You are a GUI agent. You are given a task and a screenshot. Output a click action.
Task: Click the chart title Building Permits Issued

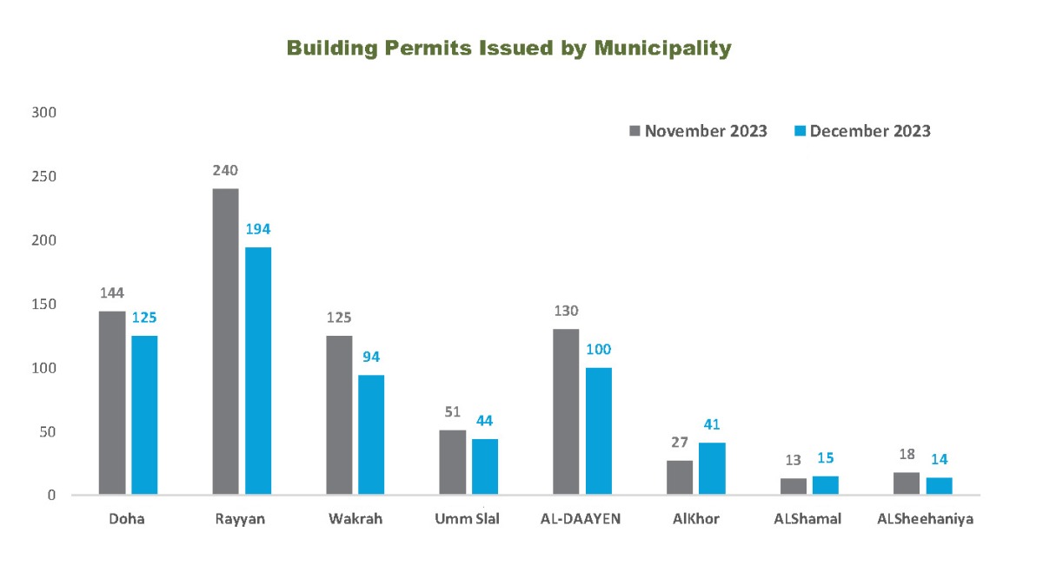click(509, 48)
